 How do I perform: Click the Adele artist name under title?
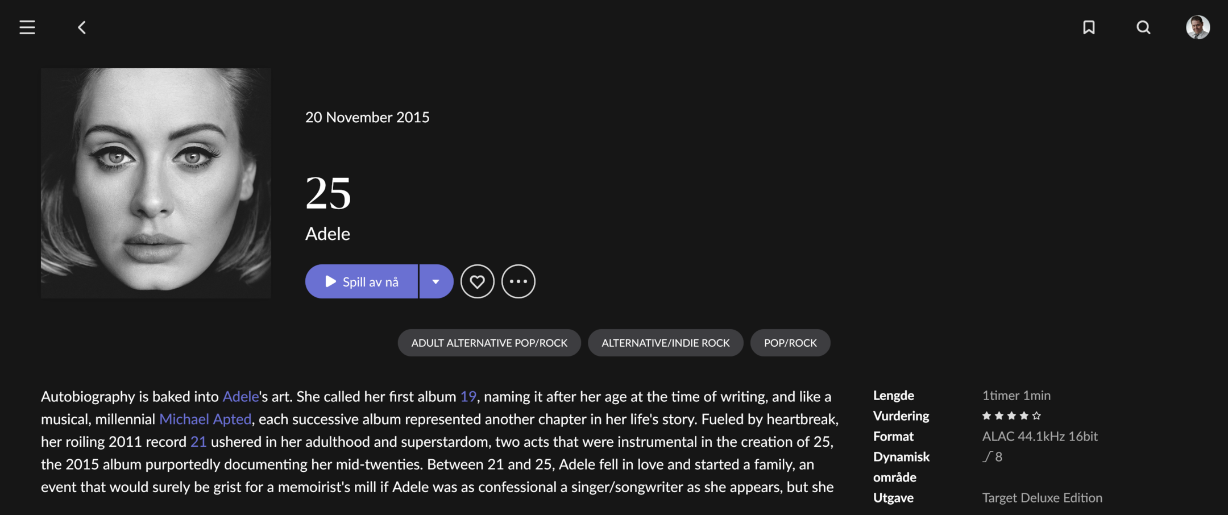tap(327, 234)
